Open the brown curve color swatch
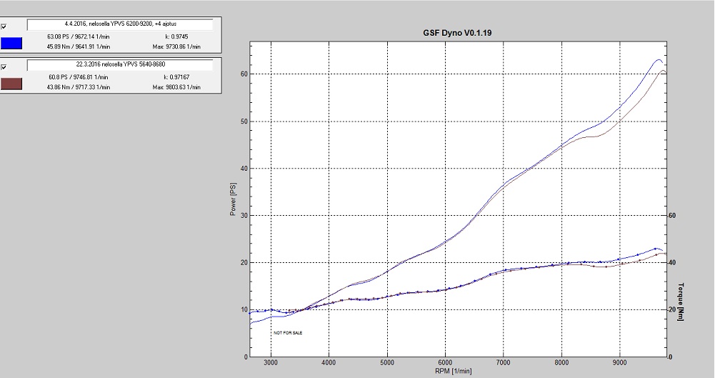The width and height of the screenshot is (715, 378). [x=12, y=84]
